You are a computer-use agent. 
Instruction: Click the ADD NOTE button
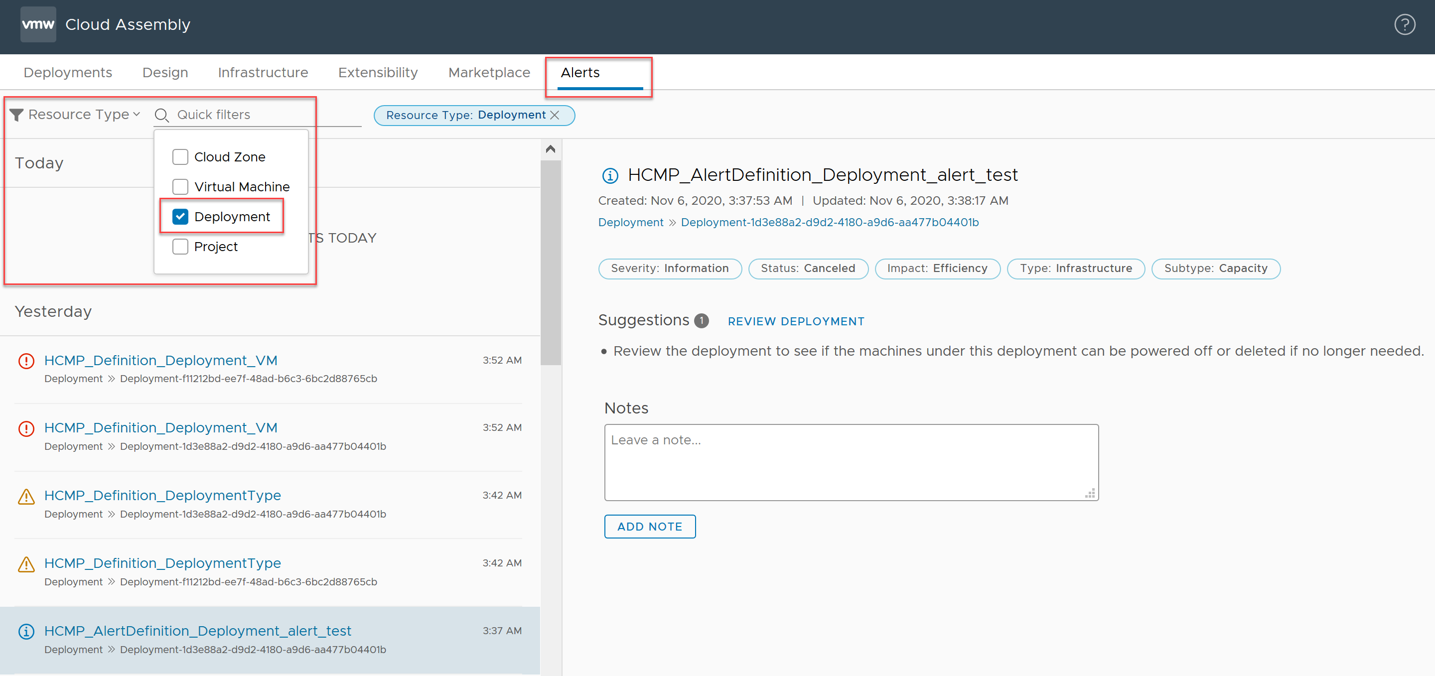650,527
